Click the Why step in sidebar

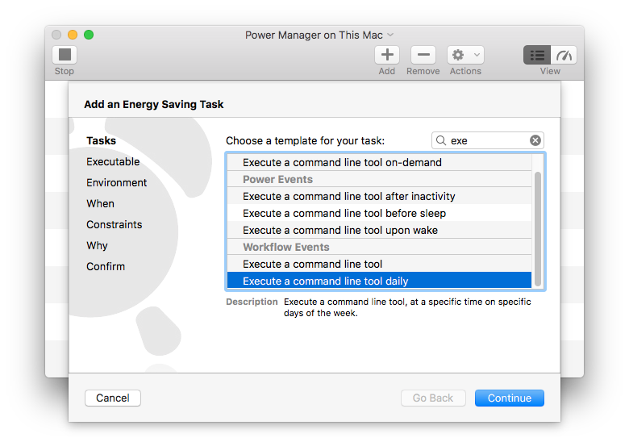click(97, 245)
